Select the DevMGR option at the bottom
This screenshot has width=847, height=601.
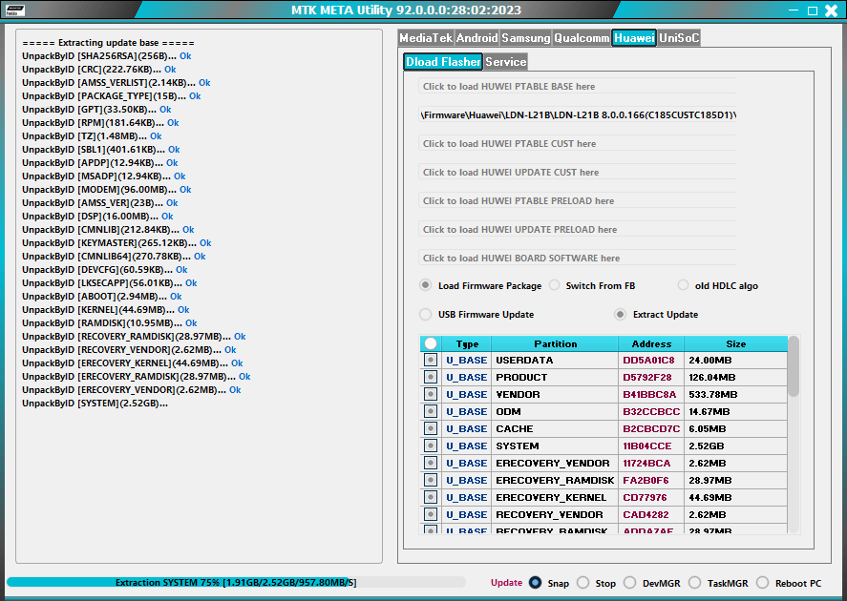(x=631, y=583)
